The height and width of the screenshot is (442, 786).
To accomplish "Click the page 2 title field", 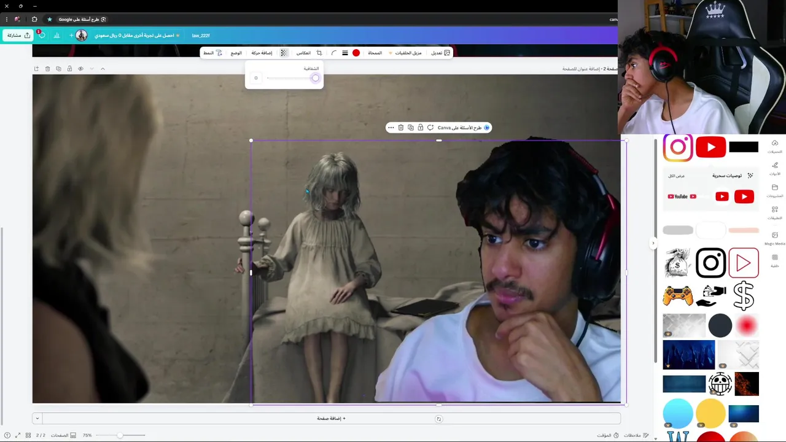I will (x=590, y=69).
